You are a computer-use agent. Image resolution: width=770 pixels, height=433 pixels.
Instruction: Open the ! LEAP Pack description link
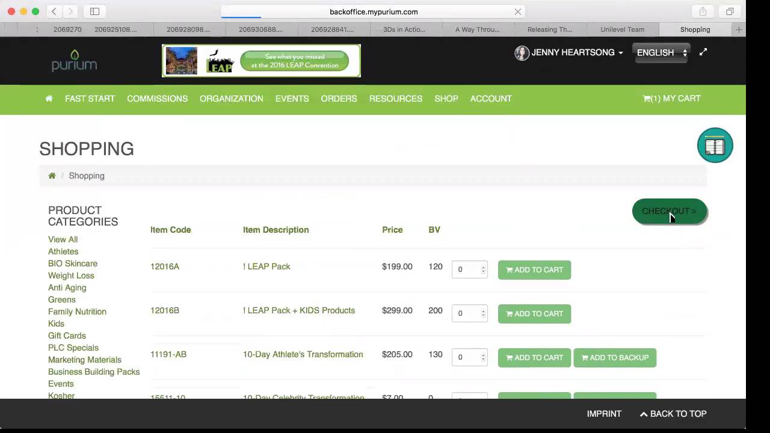[266, 266]
